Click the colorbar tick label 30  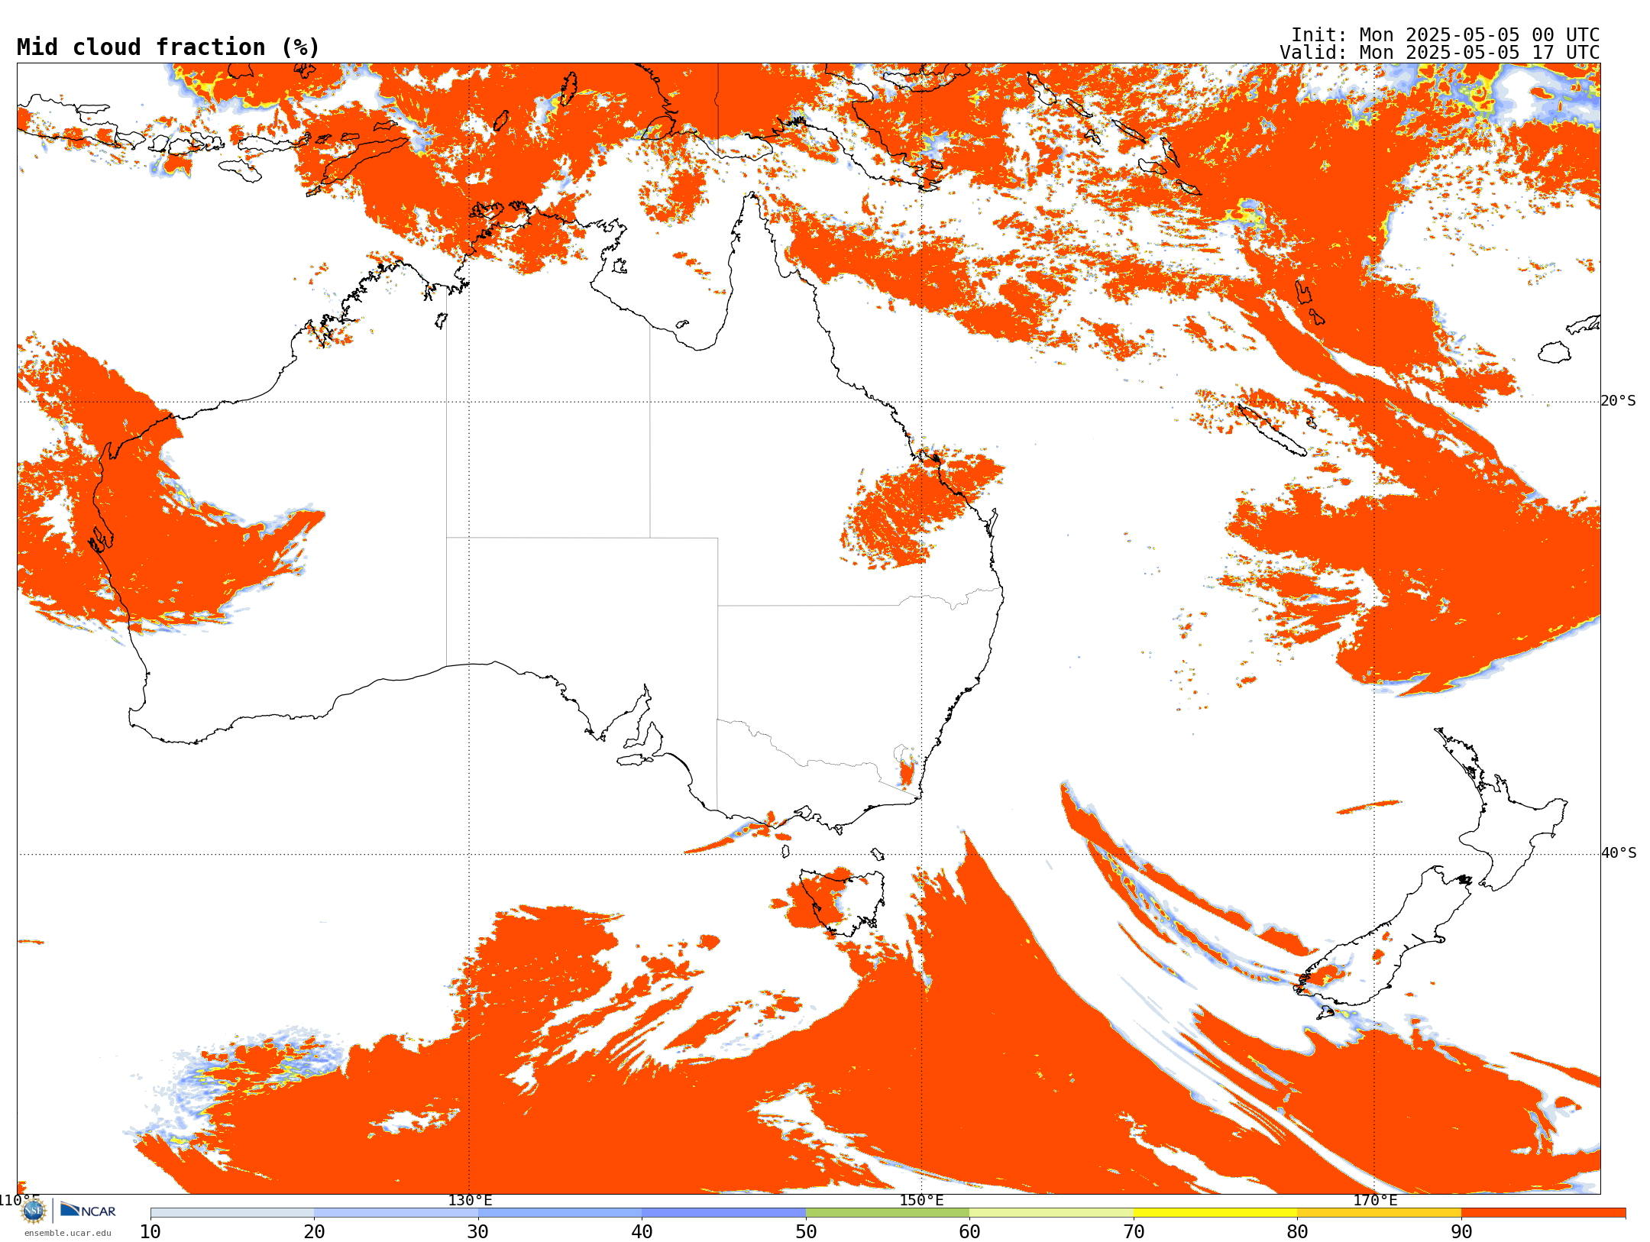pyautogui.click(x=478, y=1232)
